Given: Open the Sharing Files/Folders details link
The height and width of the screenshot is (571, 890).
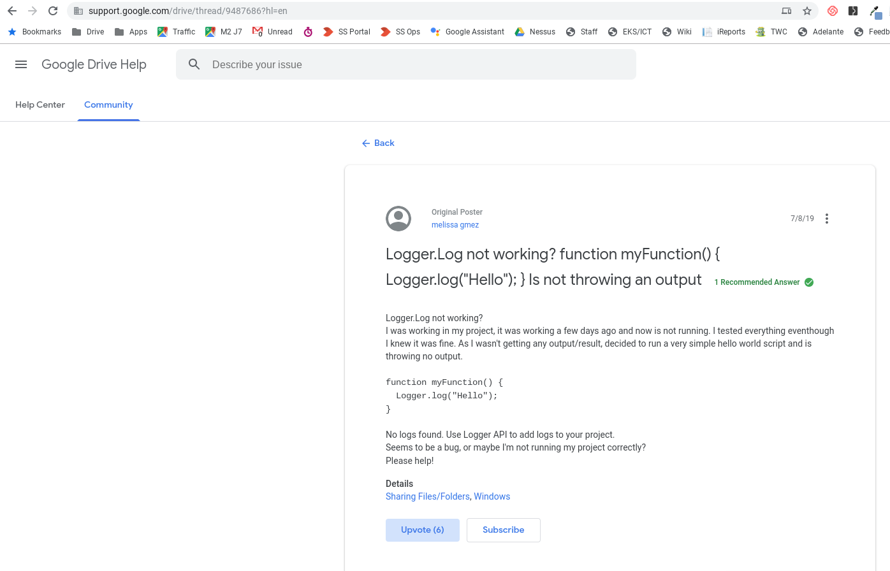Looking at the screenshot, I should pos(427,496).
